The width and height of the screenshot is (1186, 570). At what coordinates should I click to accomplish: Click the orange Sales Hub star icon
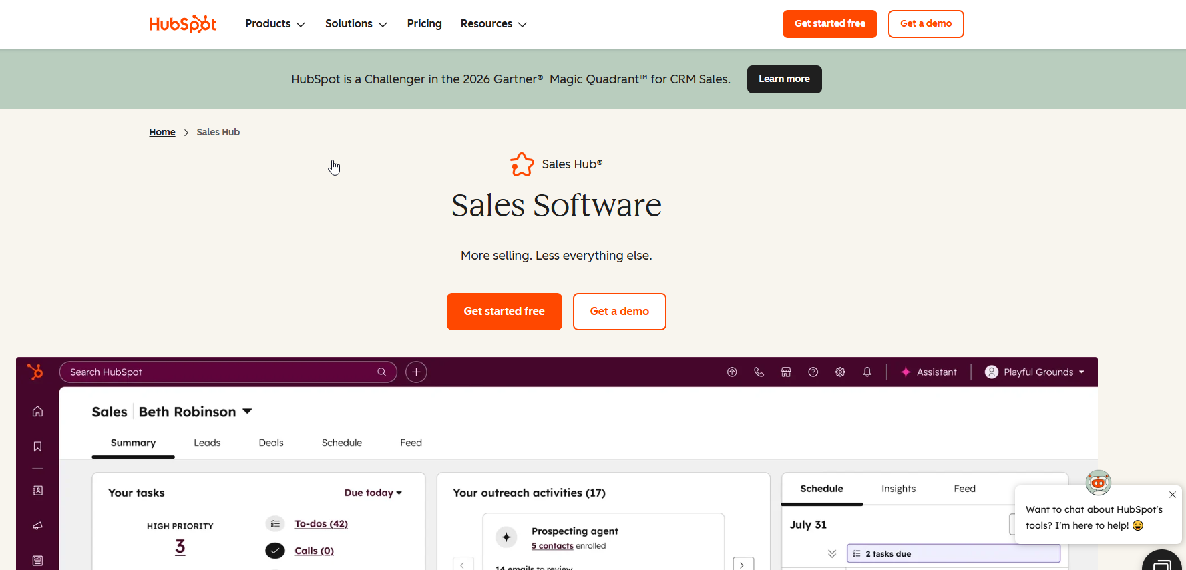click(522, 164)
